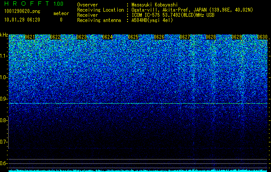Click the 1.1 frequency axis label
This screenshot has height=172, width=271.
(x=3, y=56)
